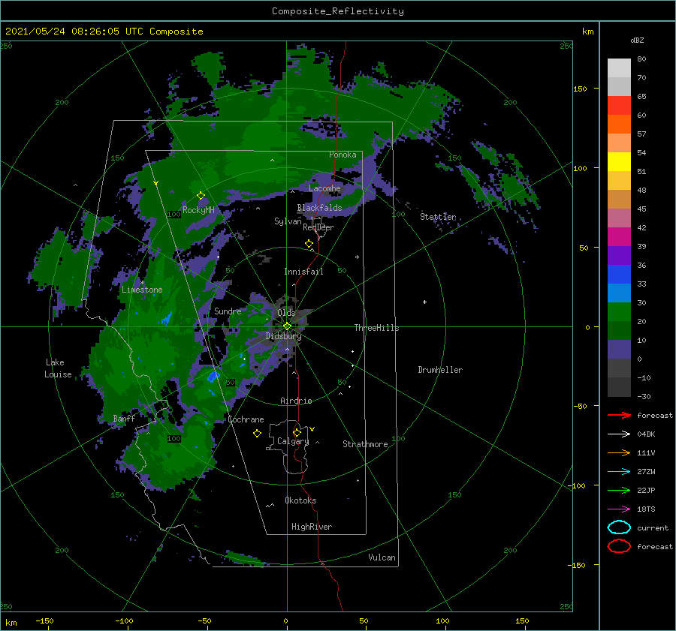The width and height of the screenshot is (676, 631).
Task: Select the white 04DK arrow icon
Action: click(x=619, y=434)
